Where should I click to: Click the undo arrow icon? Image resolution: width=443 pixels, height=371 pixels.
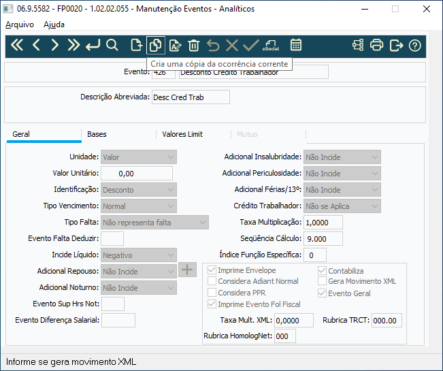213,45
